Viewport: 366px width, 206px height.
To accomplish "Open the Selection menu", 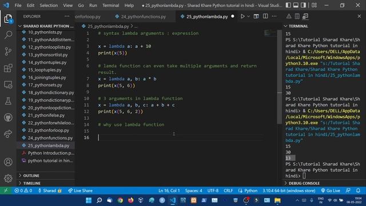I will pyautogui.click(x=49, y=5).
